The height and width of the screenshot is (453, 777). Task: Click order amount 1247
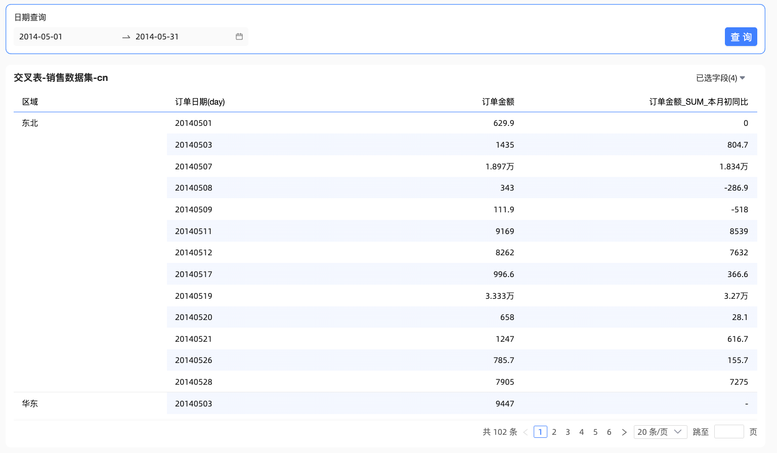pyautogui.click(x=505, y=339)
